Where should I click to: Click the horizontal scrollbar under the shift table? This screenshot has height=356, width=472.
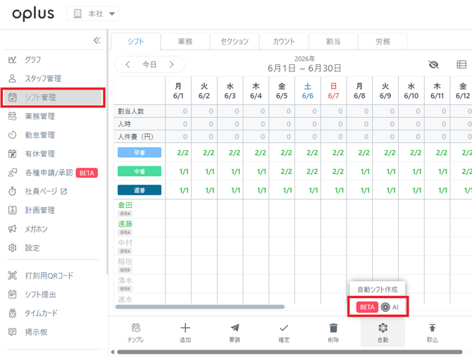click(200, 307)
